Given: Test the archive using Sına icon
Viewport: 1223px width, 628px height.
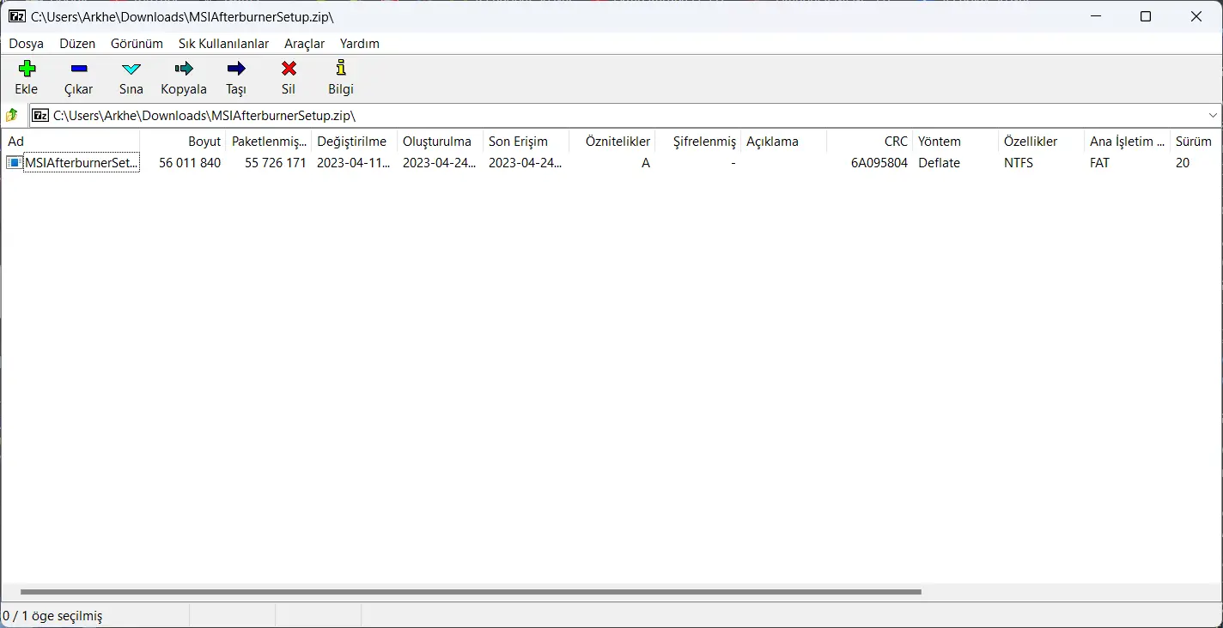Looking at the screenshot, I should click(x=131, y=69).
